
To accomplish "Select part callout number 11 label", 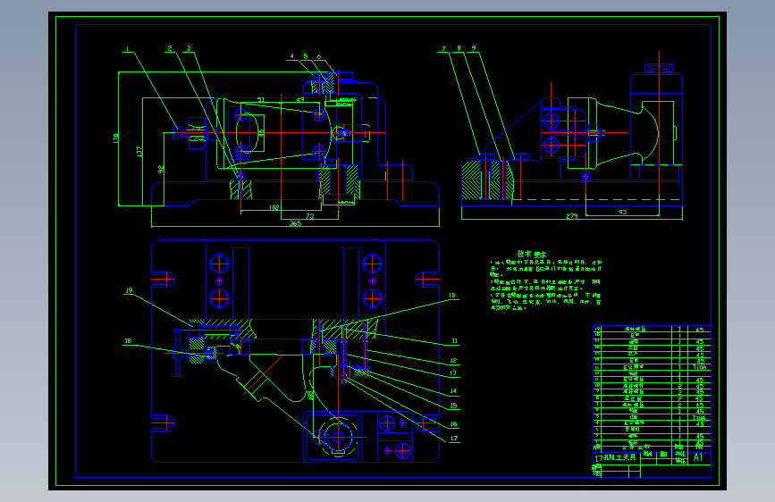I will click(454, 341).
